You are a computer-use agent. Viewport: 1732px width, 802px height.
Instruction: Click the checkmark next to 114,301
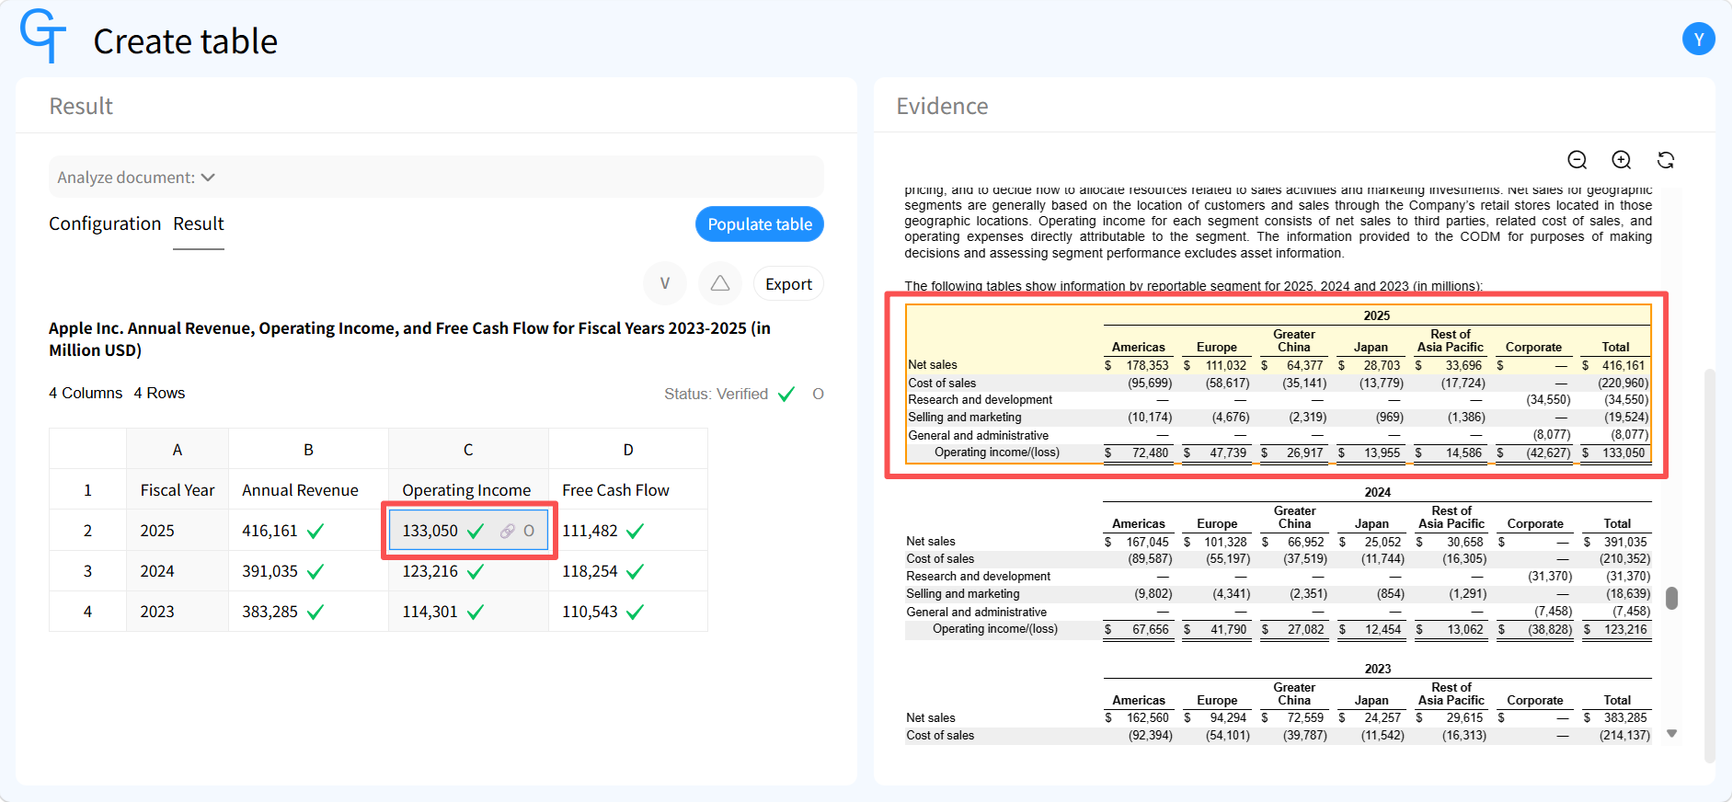(x=476, y=612)
